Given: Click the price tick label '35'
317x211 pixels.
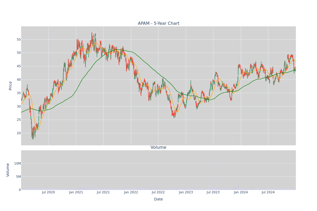Looking at the screenshot, I should pyautogui.click(x=19, y=93).
